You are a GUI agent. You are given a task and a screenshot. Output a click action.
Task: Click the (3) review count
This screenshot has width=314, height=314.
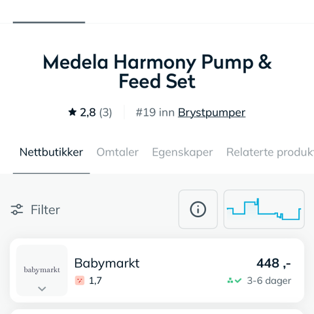[x=105, y=113]
